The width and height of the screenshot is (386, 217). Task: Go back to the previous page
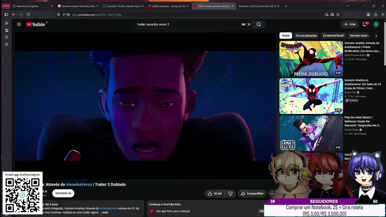pos(14,14)
